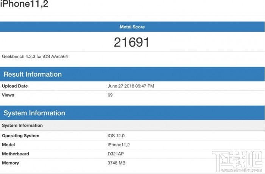The width and height of the screenshot is (265, 174).
Task: Click the iPhone11,2 page title
Action: point(24,4)
